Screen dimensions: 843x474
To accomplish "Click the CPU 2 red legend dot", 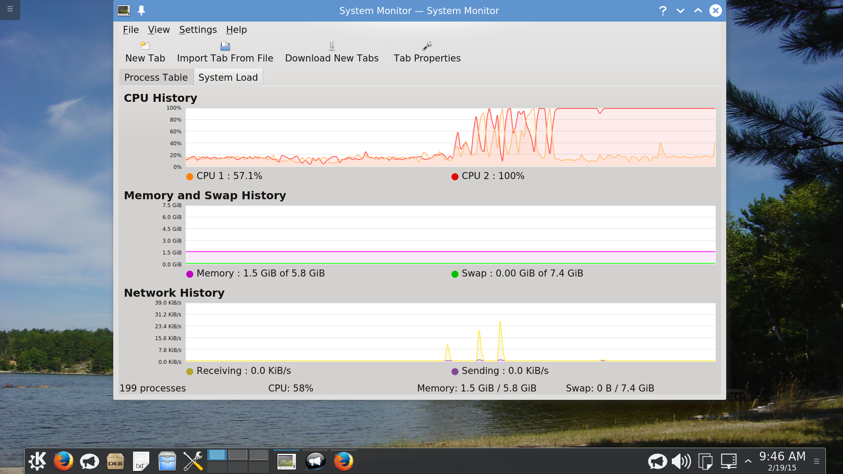I will 455,176.
